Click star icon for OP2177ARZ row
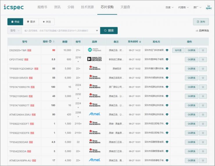Image resolution: width=215 pixels, height=166 pixels. 203,59
